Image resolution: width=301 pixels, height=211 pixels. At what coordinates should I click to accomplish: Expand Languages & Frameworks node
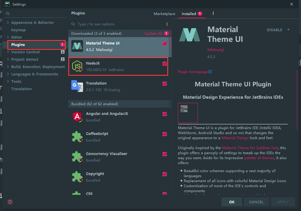point(8,74)
